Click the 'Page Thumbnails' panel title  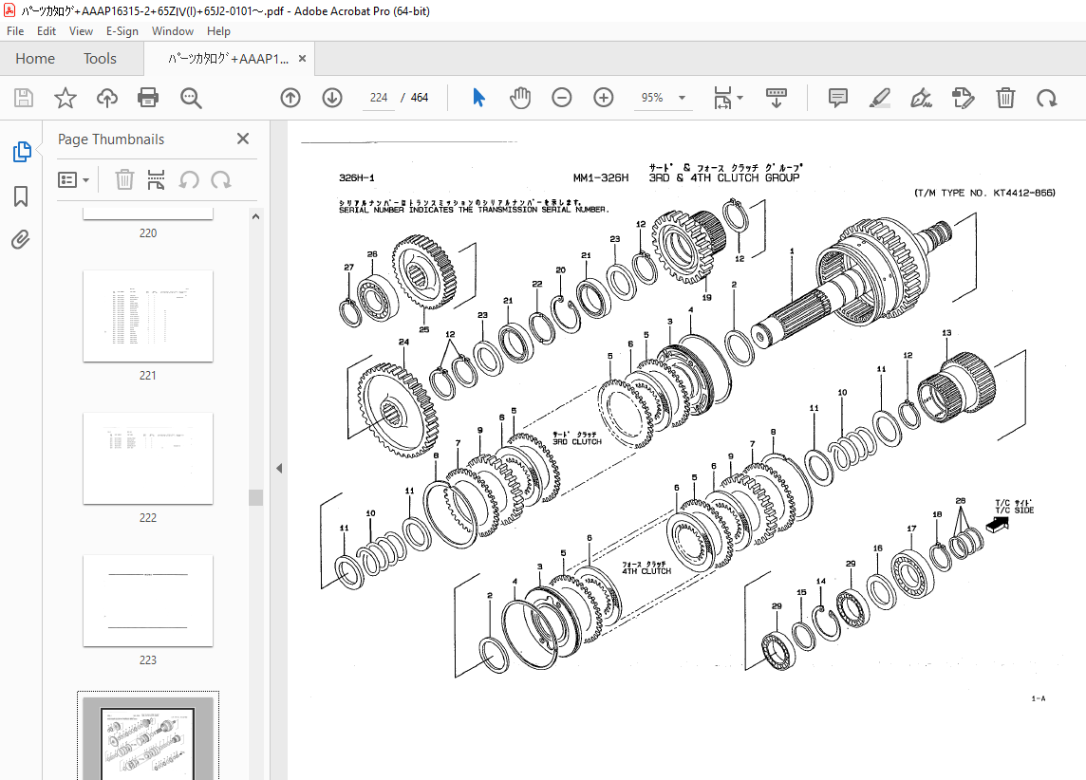[111, 139]
